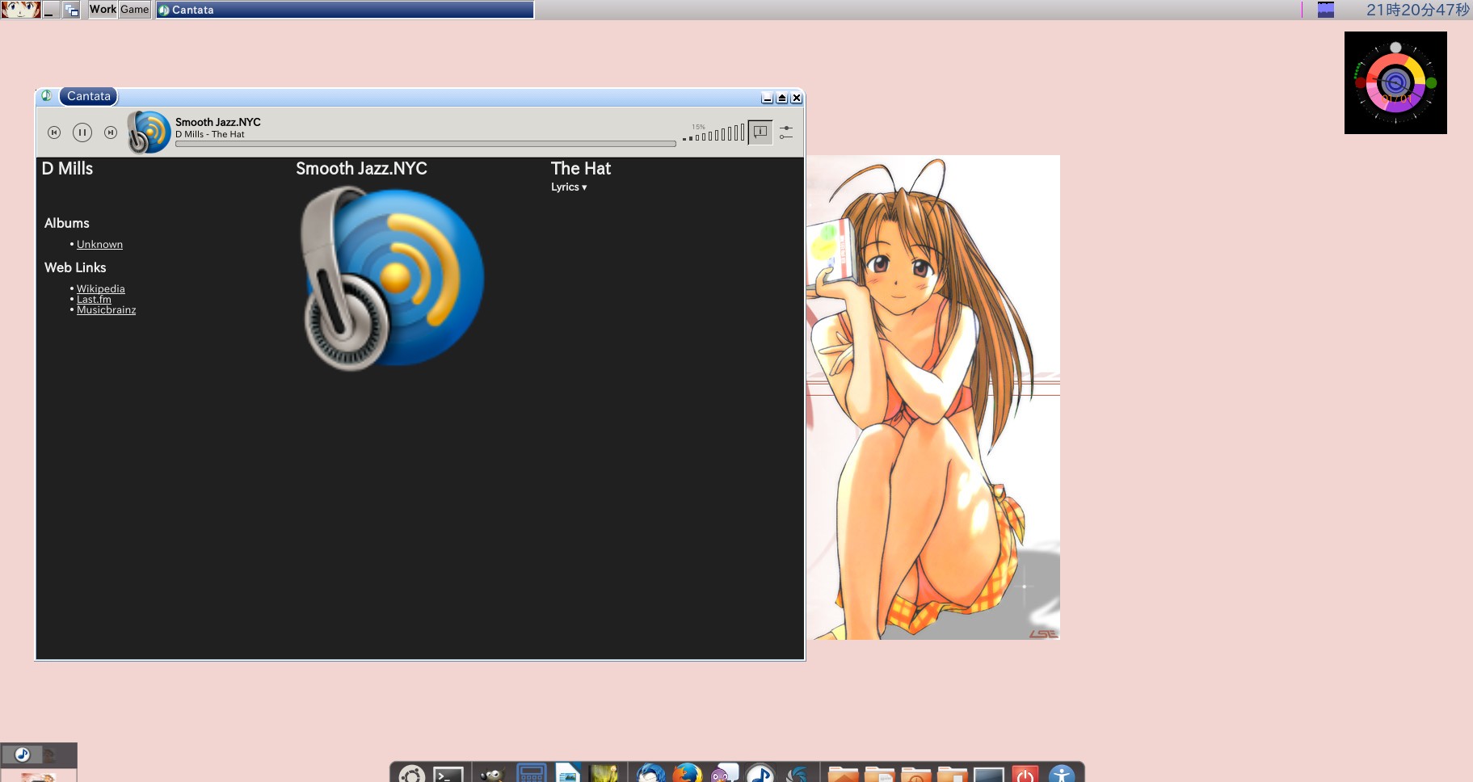Click the red power icon in dock
This screenshot has height=782, width=1473.
(1025, 775)
